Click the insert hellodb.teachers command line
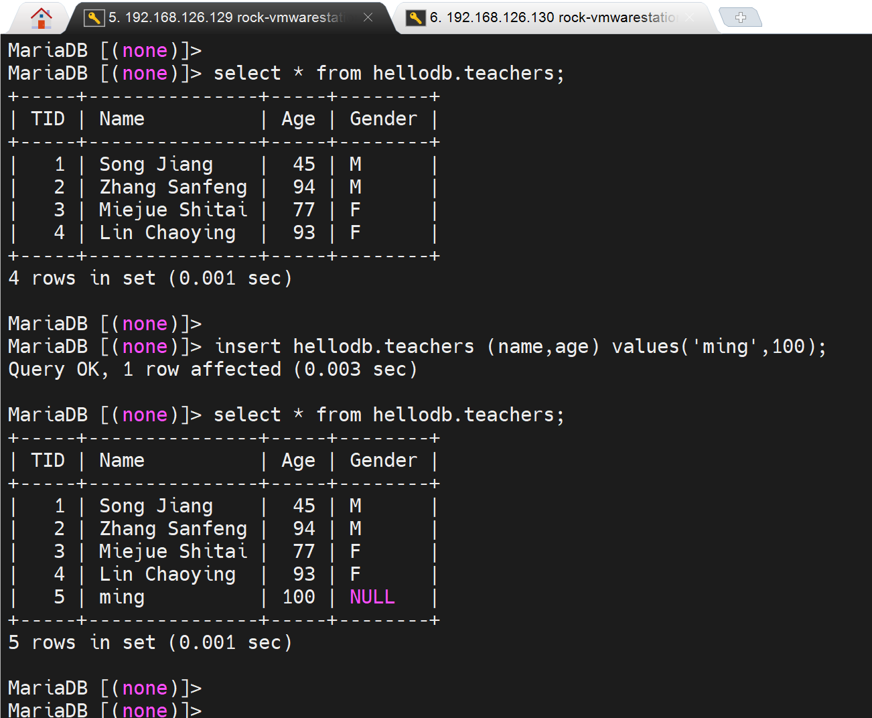Screen dimensions: 872x718 click(520, 347)
